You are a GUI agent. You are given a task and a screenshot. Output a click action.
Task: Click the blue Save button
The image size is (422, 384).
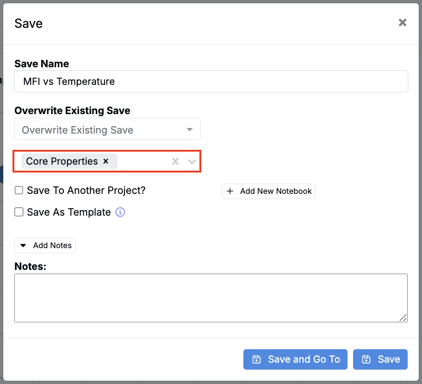point(380,359)
